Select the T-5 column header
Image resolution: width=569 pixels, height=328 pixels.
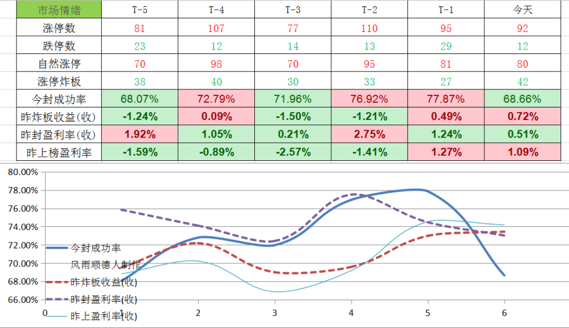140,10
